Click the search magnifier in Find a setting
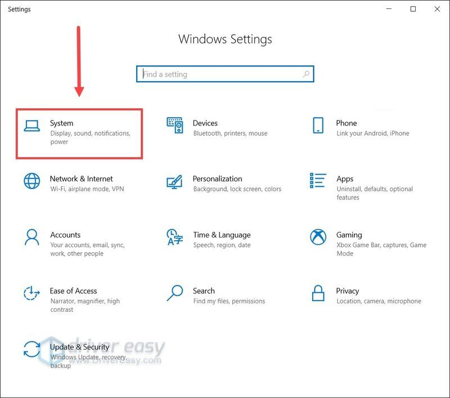 point(306,74)
